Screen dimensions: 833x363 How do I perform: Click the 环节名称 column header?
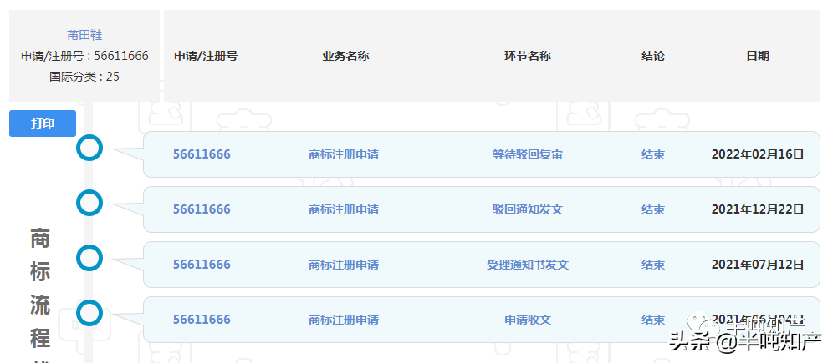coord(528,56)
